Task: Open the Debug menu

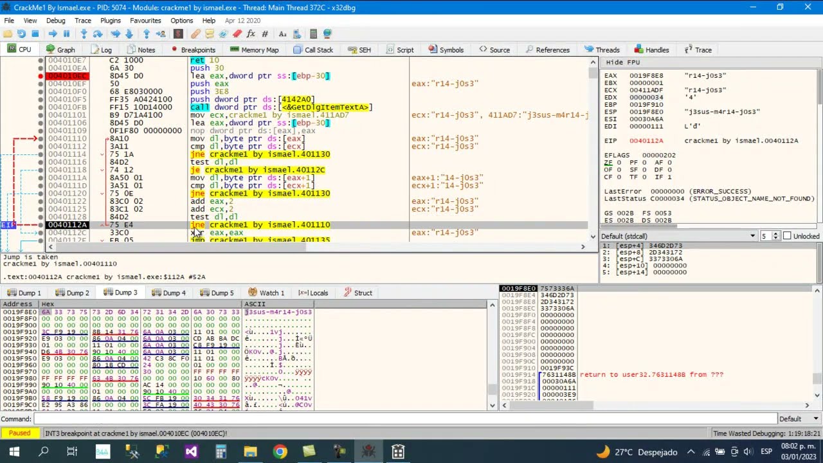Action: point(55,21)
